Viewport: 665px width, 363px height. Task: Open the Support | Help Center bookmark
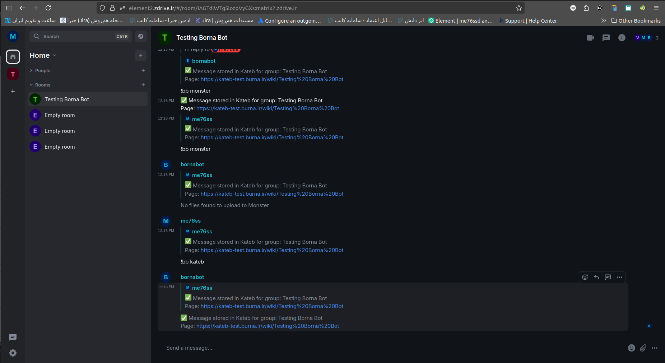click(527, 20)
